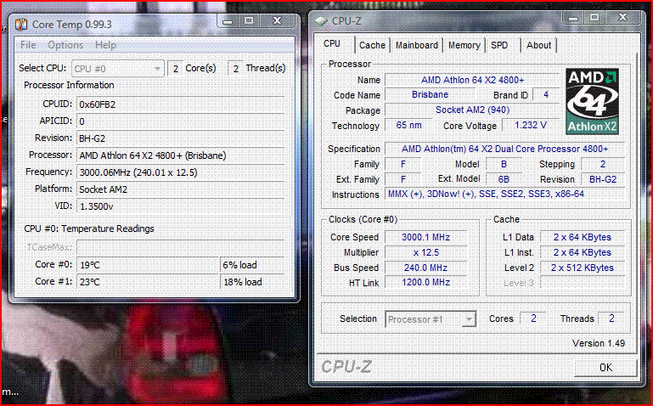Click the Model value B
This screenshot has height=406, width=653.
[x=504, y=164]
